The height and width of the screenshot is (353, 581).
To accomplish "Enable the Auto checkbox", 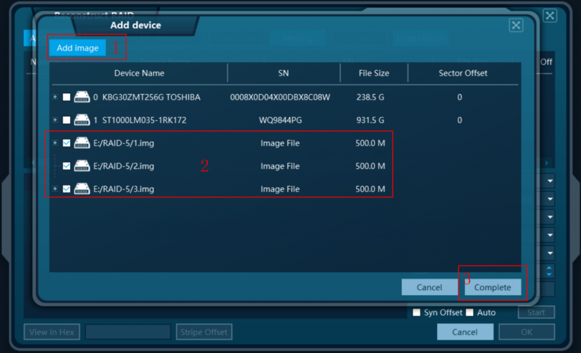I will pyautogui.click(x=470, y=313).
